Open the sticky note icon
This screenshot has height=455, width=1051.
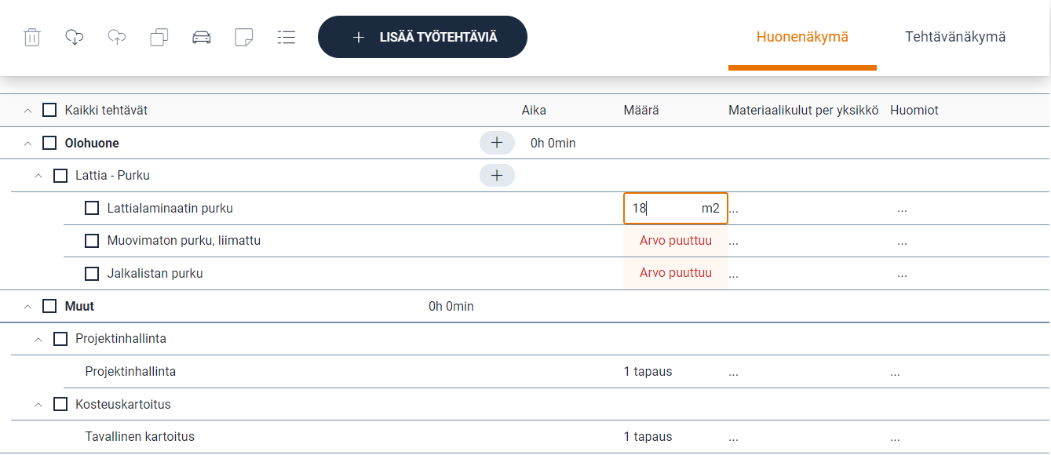pyautogui.click(x=244, y=38)
